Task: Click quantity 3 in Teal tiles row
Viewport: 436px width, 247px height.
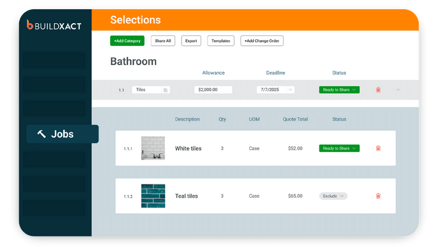Action: point(222,196)
